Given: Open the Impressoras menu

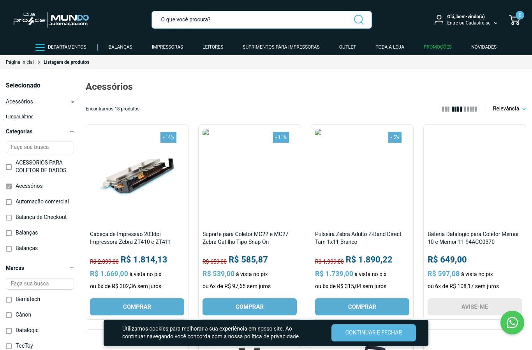Looking at the screenshot, I should (x=167, y=47).
